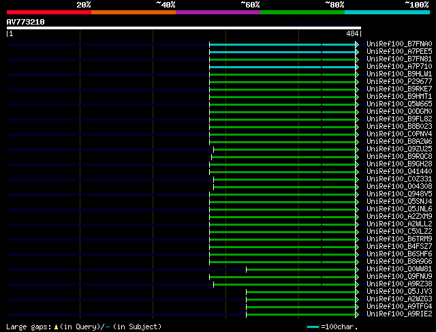This screenshot has height=332, width=436.
Task: Select hit UniRef100_P29677
Action: click(x=399, y=82)
